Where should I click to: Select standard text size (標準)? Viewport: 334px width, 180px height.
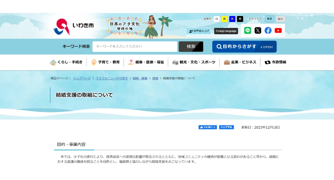click(x=270, y=19)
